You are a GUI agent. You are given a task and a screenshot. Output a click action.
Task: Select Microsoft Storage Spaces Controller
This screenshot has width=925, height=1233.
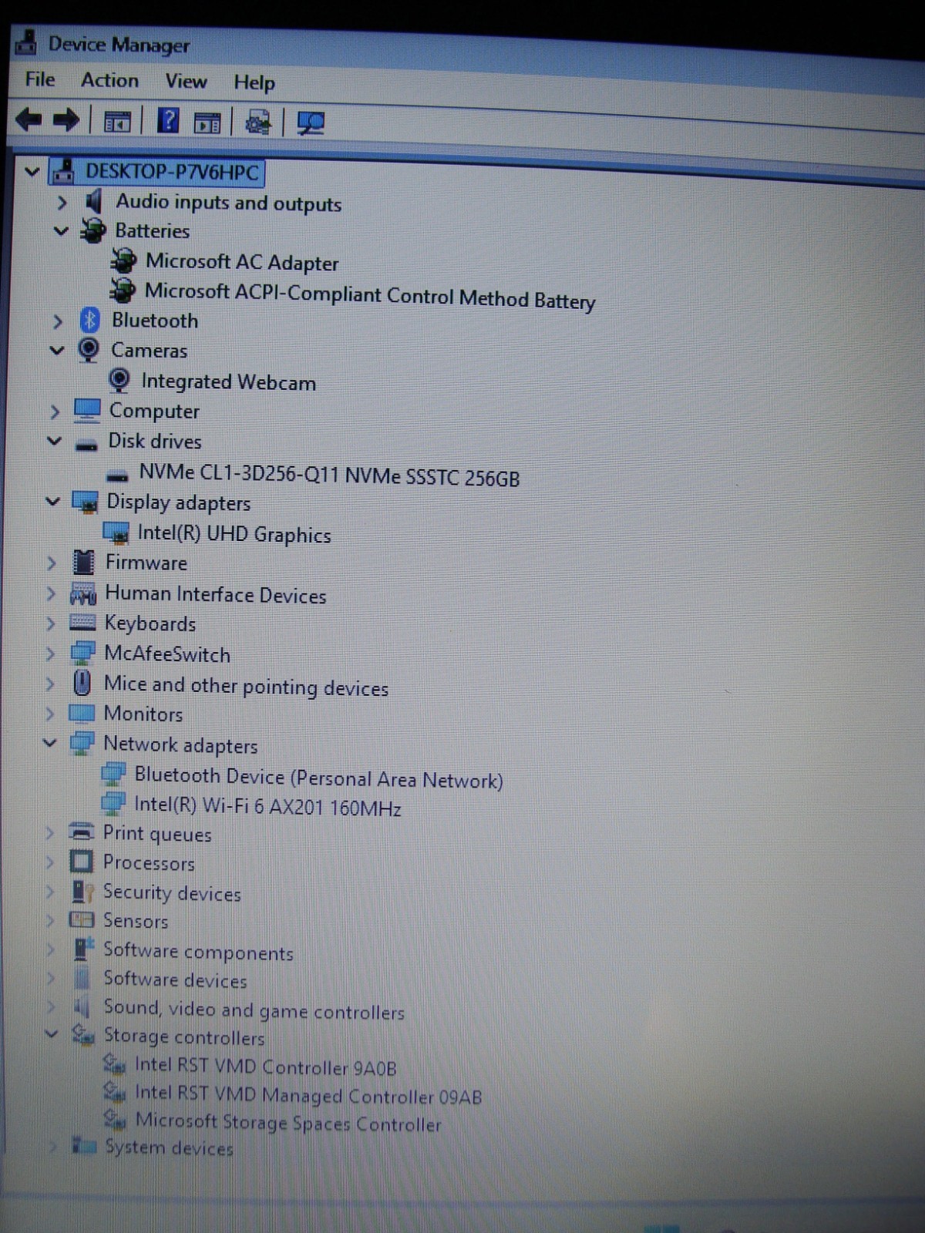pyautogui.click(x=288, y=1123)
